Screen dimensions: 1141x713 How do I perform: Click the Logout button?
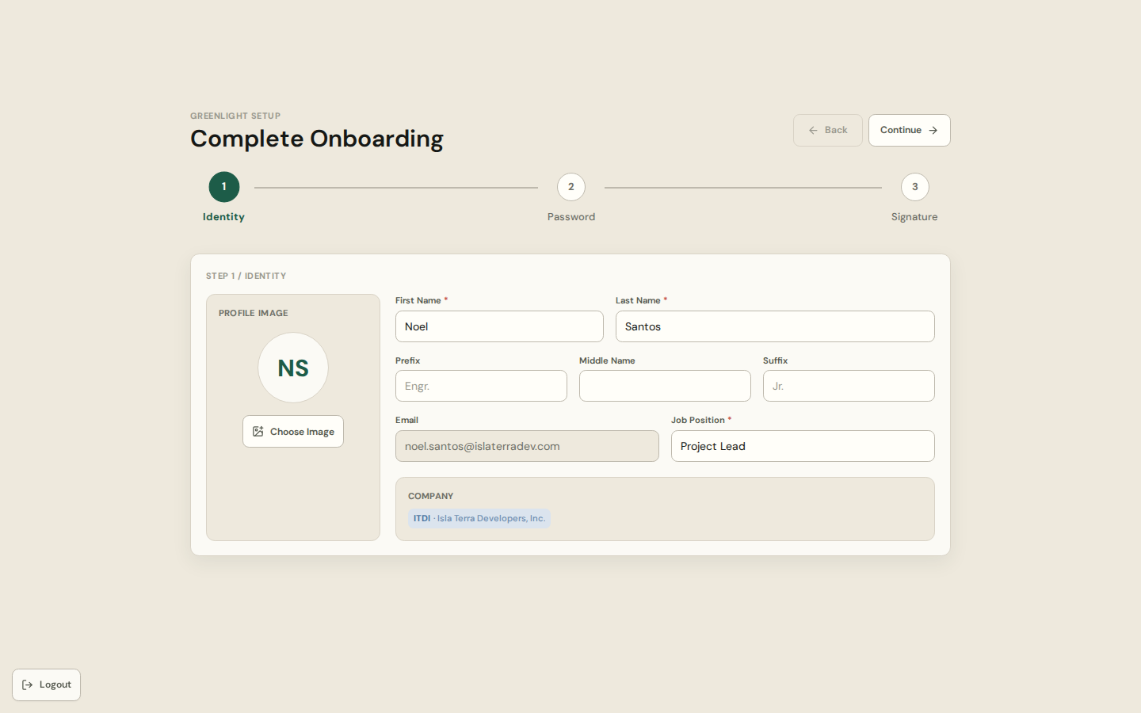click(x=46, y=684)
